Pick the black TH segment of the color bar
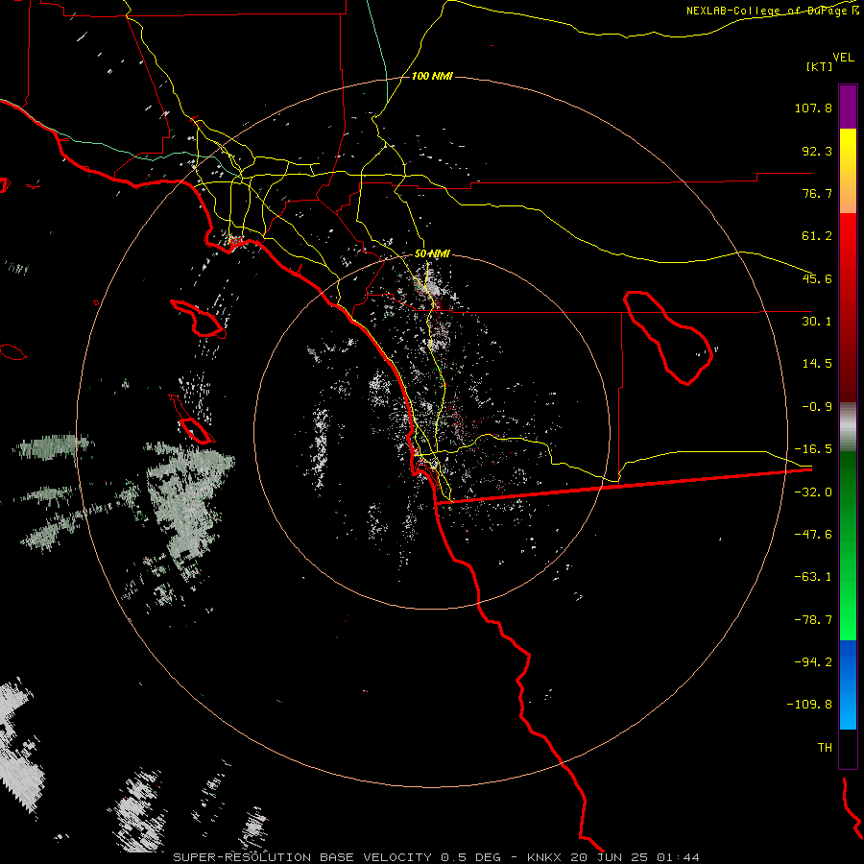The height and width of the screenshot is (864, 864). point(848,748)
